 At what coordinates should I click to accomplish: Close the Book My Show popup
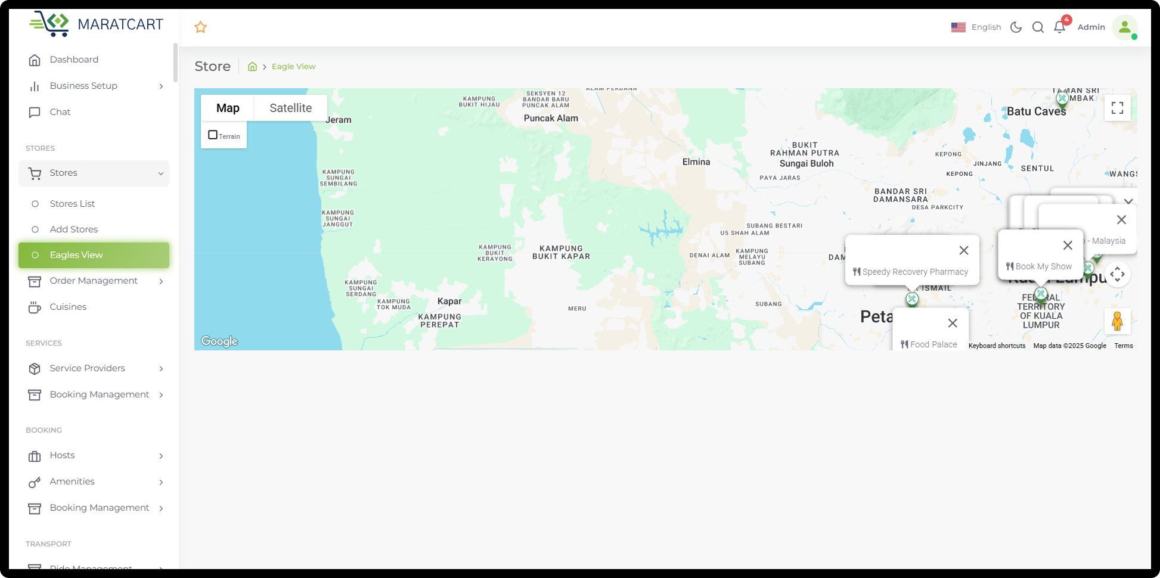coord(1068,245)
